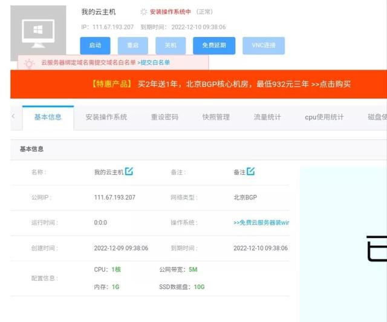Open the 提交白名单 link
Image resolution: width=387 pixels, height=322 pixels.
[154, 62]
